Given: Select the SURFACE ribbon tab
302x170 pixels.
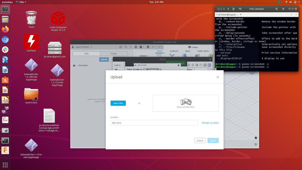Looking at the screenshot, I should point(174,51).
